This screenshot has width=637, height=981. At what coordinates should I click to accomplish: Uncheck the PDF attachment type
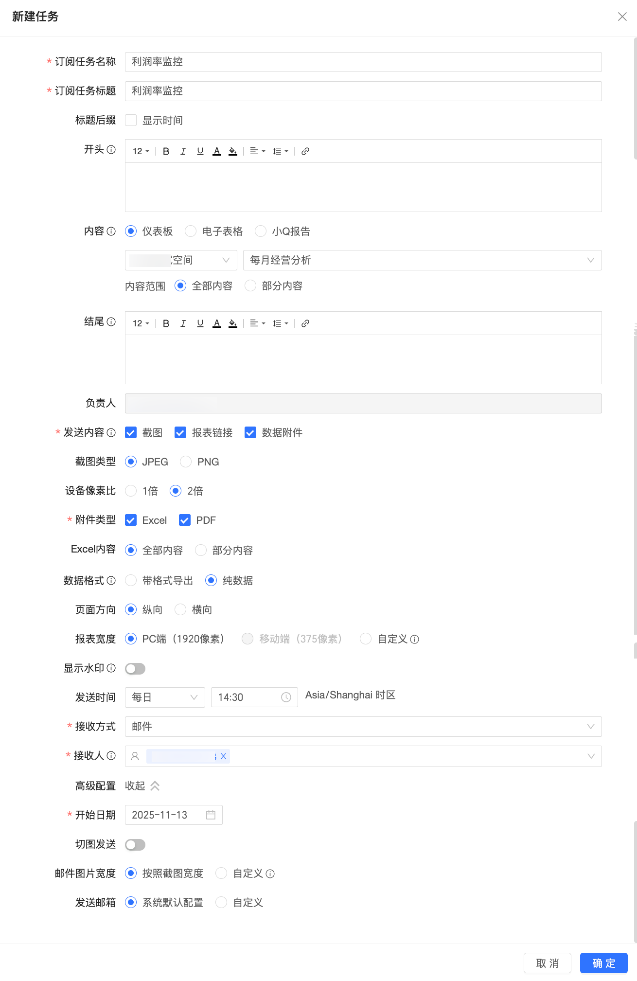click(x=185, y=520)
